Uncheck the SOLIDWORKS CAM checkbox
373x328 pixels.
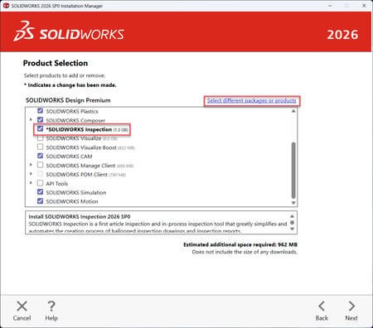40,156
